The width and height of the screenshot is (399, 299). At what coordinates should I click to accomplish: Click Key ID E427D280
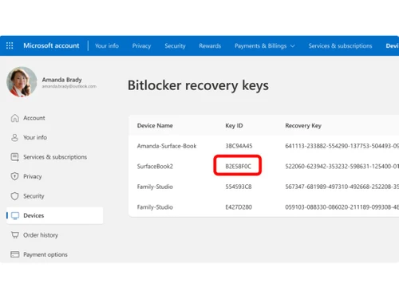(x=239, y=207)
